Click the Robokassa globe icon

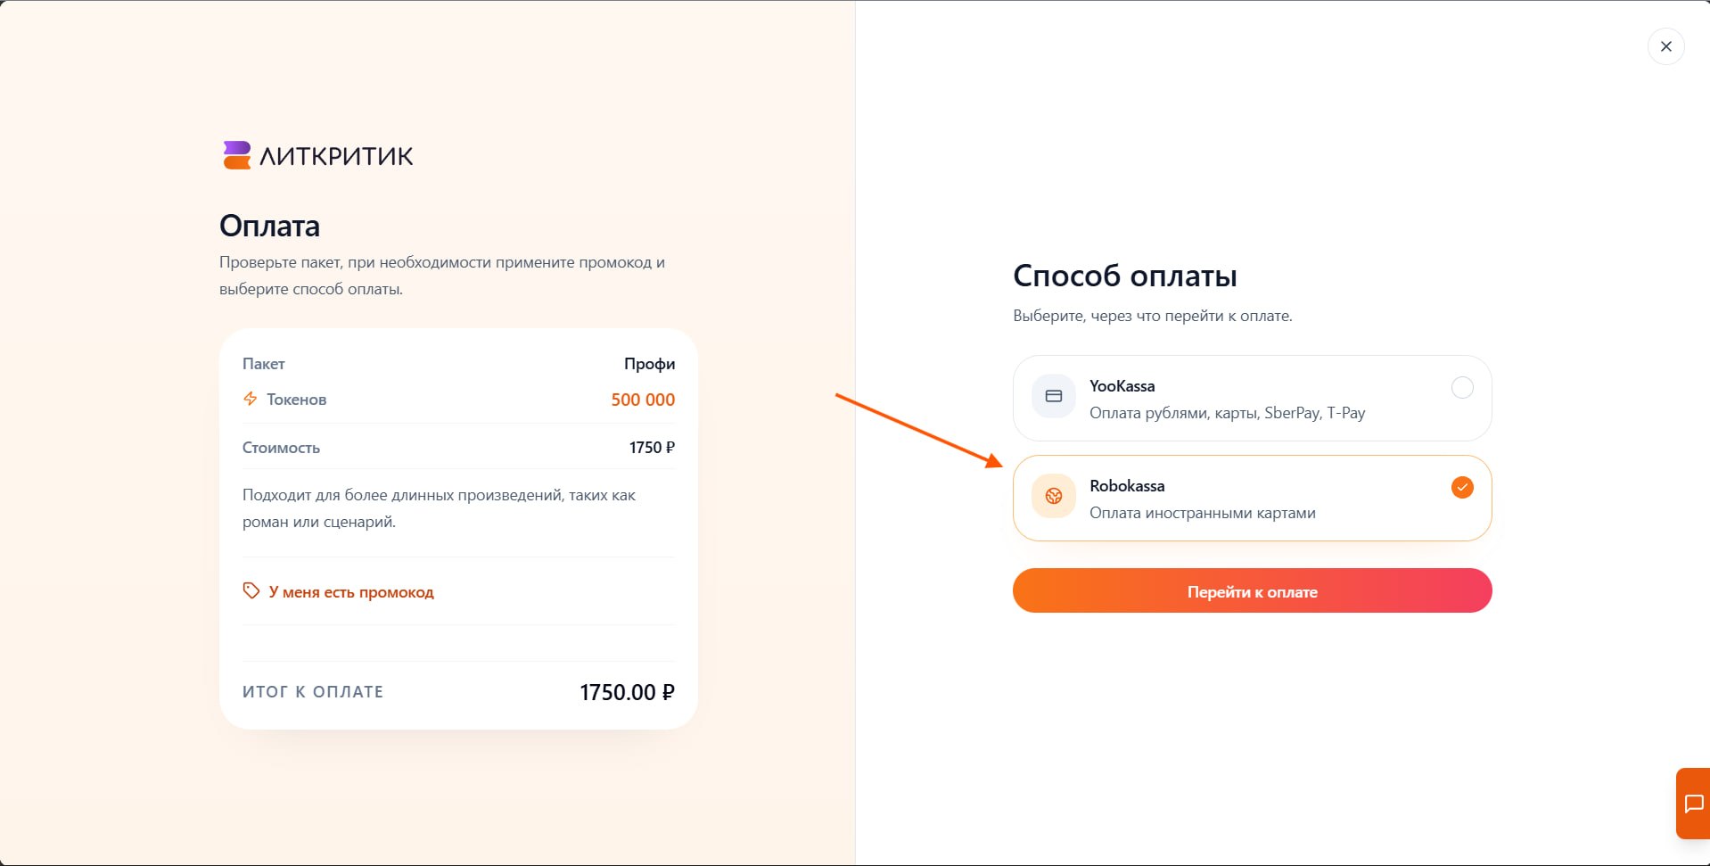click(x=1053, y=496)
